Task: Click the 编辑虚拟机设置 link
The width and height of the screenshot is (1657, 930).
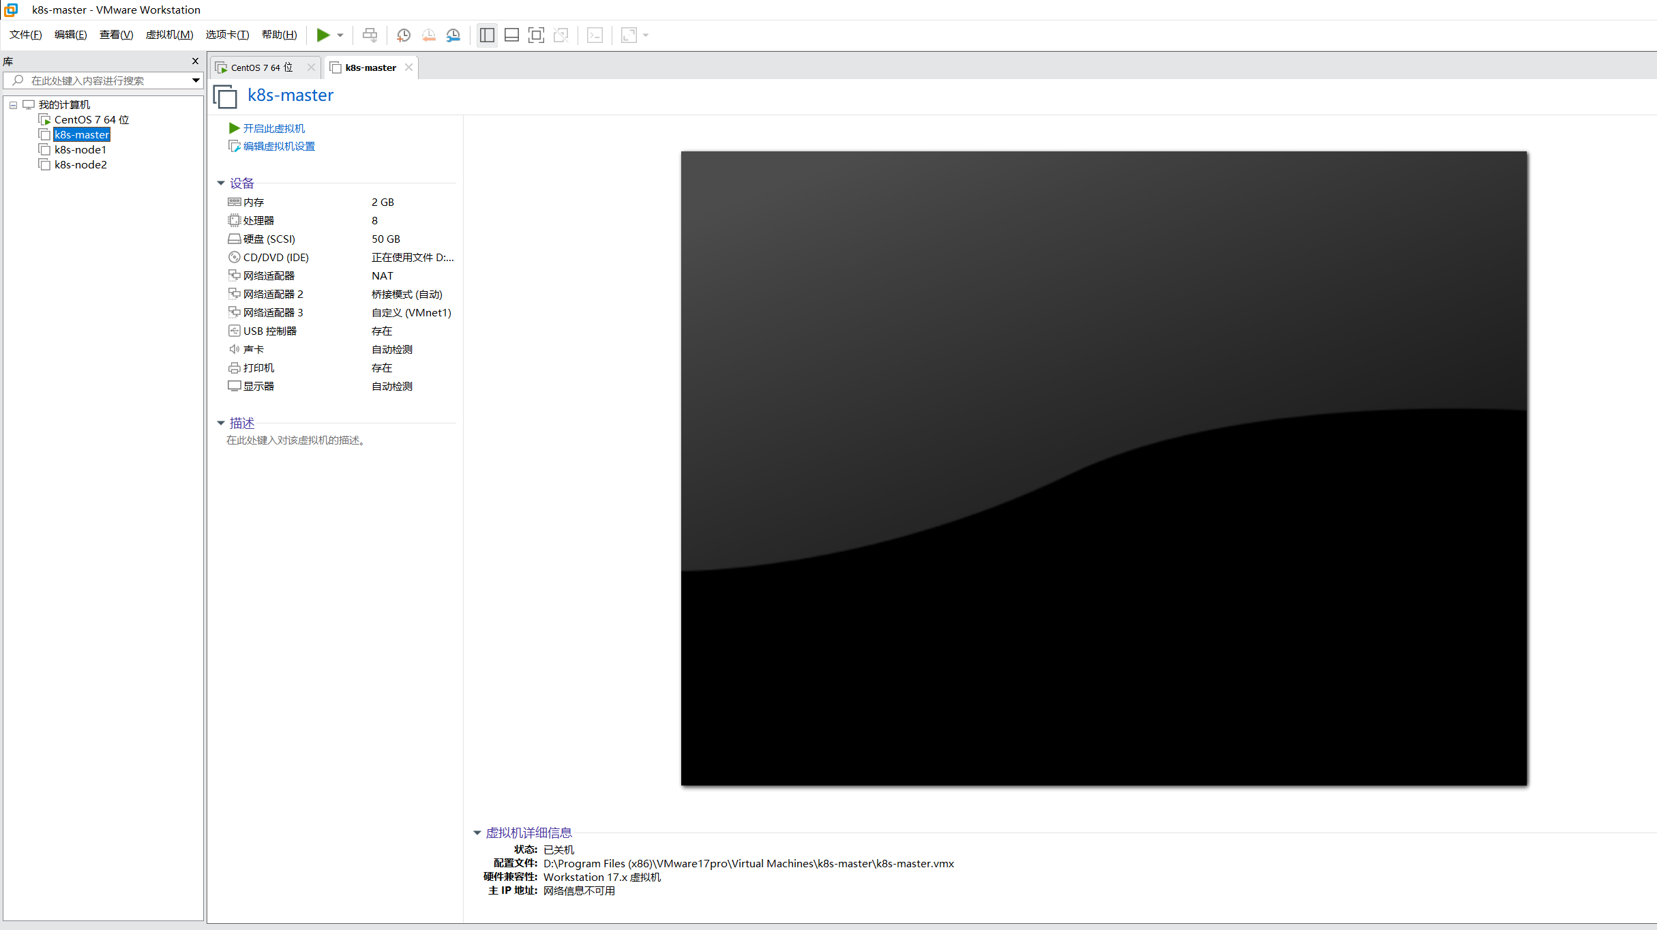Action: (278, 146)
